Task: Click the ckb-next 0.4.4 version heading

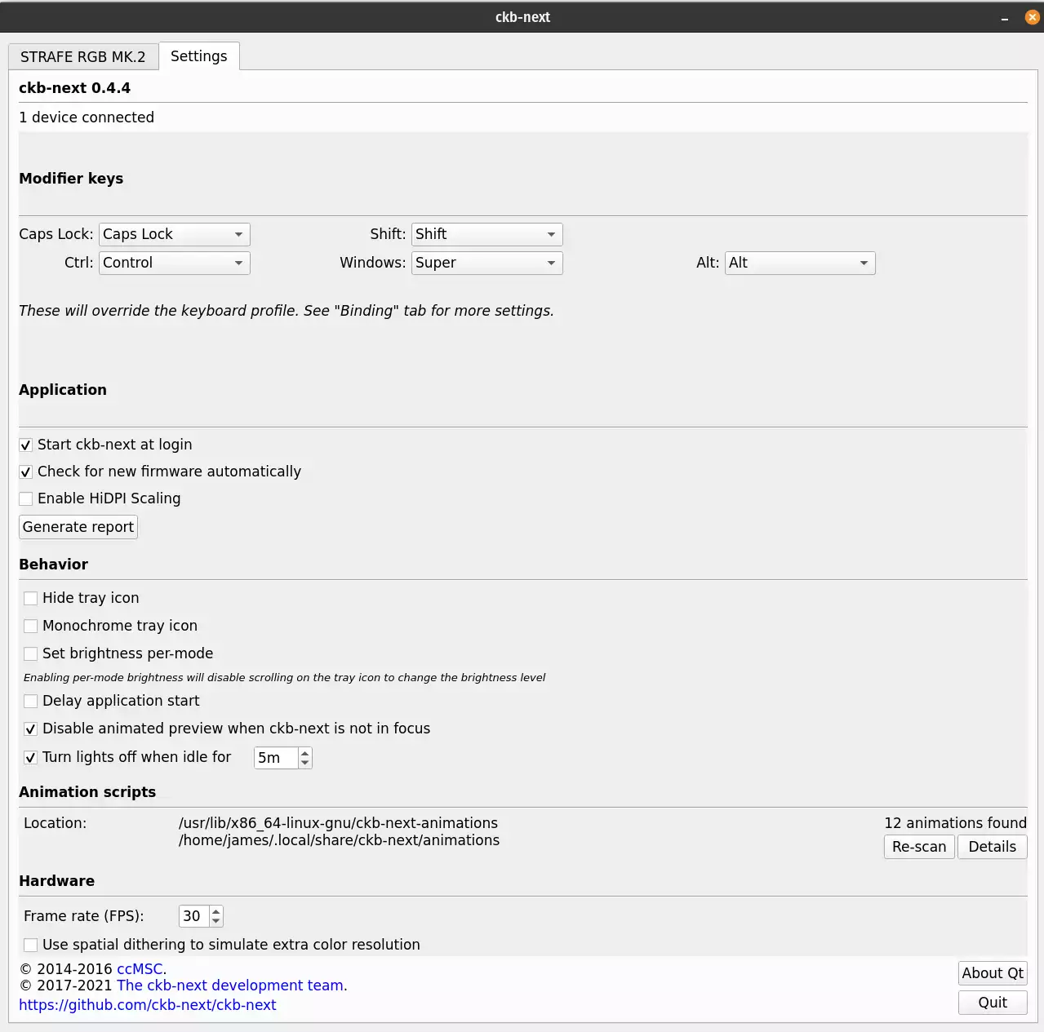Action: (74, 88)
